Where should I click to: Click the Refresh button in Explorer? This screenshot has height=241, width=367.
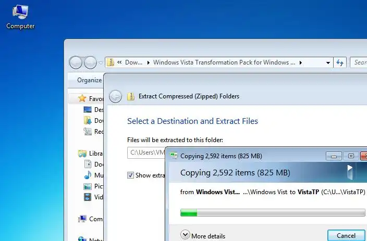point(340,62)
